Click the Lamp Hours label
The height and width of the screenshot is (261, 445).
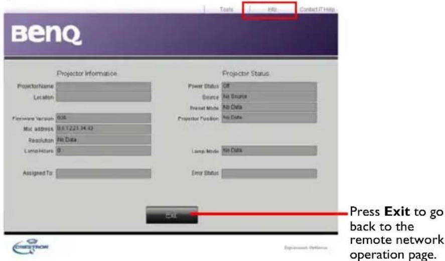39,151
